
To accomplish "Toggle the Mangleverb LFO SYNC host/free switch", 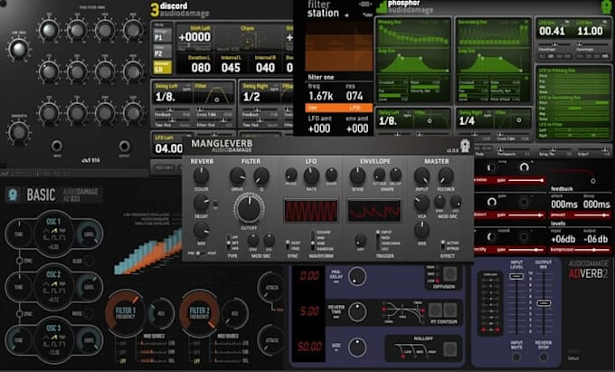I will (288, 245).
